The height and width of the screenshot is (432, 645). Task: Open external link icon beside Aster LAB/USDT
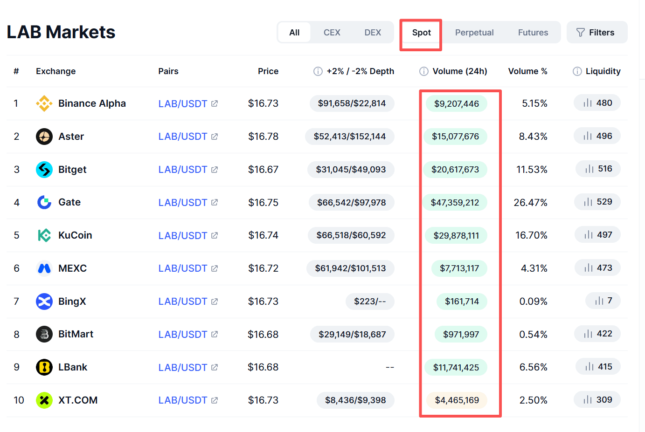click(x=215, y=137)
